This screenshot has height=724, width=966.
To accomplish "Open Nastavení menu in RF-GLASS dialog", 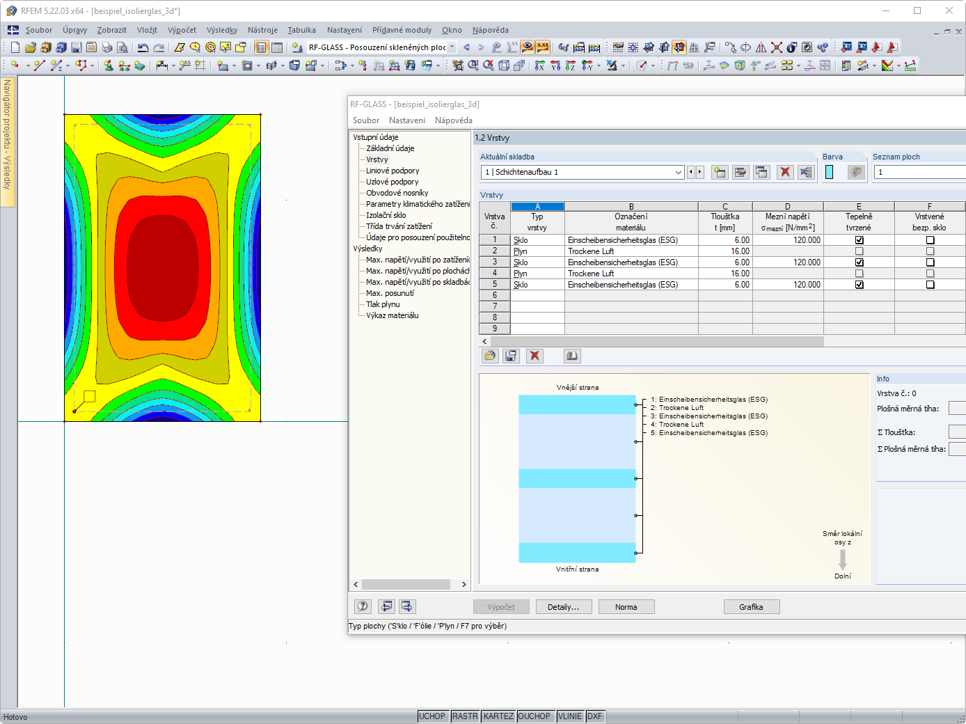I will coord(407,120).
